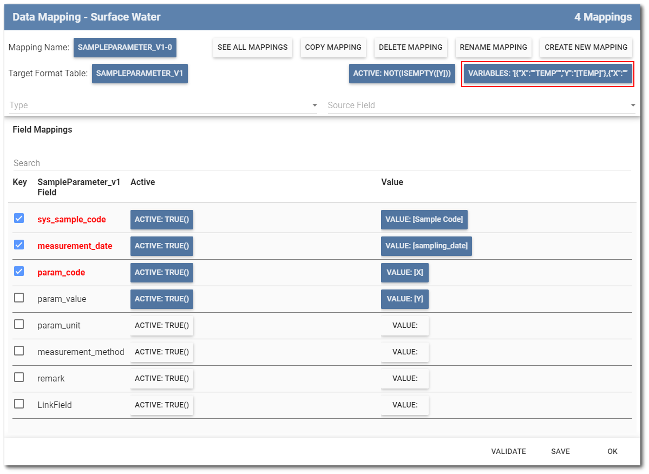Expand the Source Field selector arrow
Viewport: 649px width, 474px height.
(x=632, y=105)
